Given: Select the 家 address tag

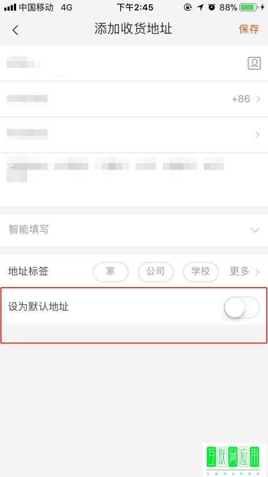Looking at the screenshot, I should click(110, 271).
